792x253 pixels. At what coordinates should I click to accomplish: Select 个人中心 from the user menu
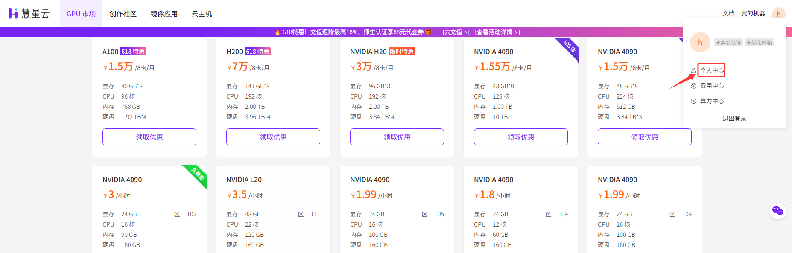(x=712, y=70)
